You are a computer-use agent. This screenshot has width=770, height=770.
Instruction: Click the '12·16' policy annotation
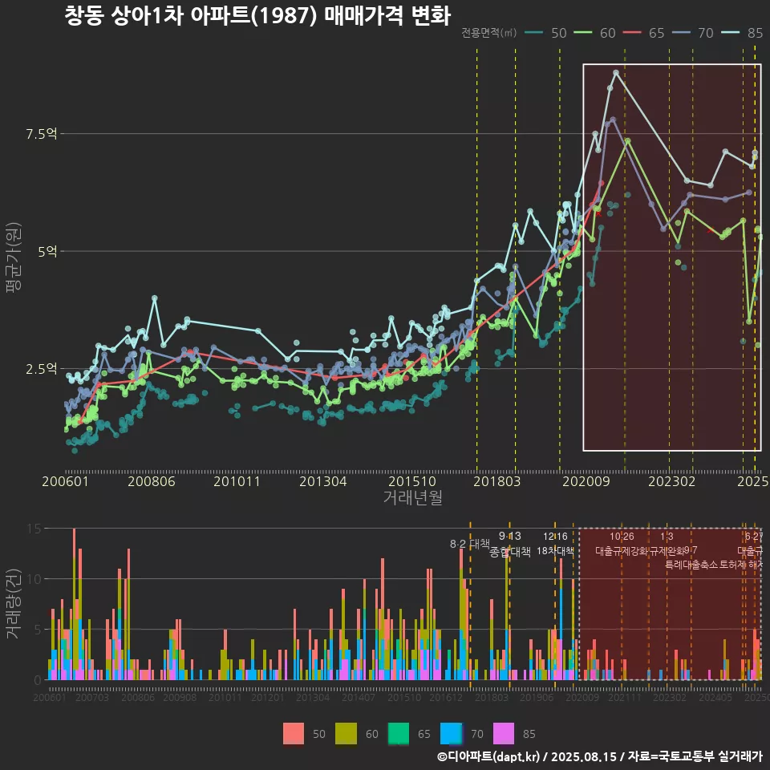tap(555, 537)
